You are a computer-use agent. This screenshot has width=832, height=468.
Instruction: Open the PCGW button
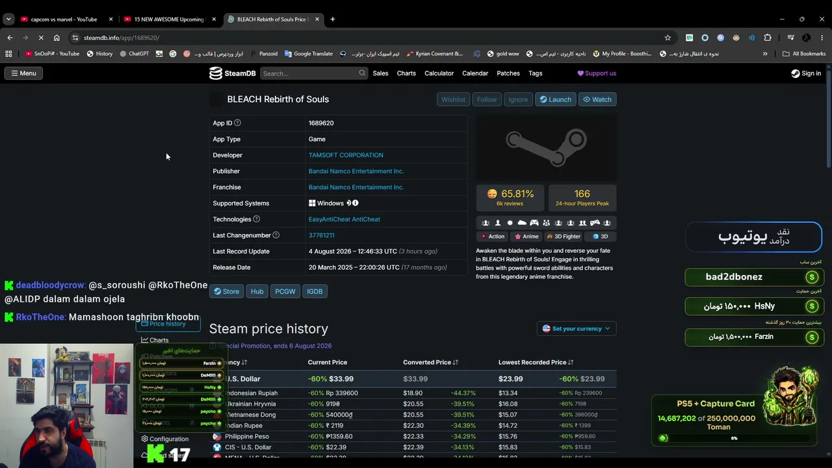[285, 291]
